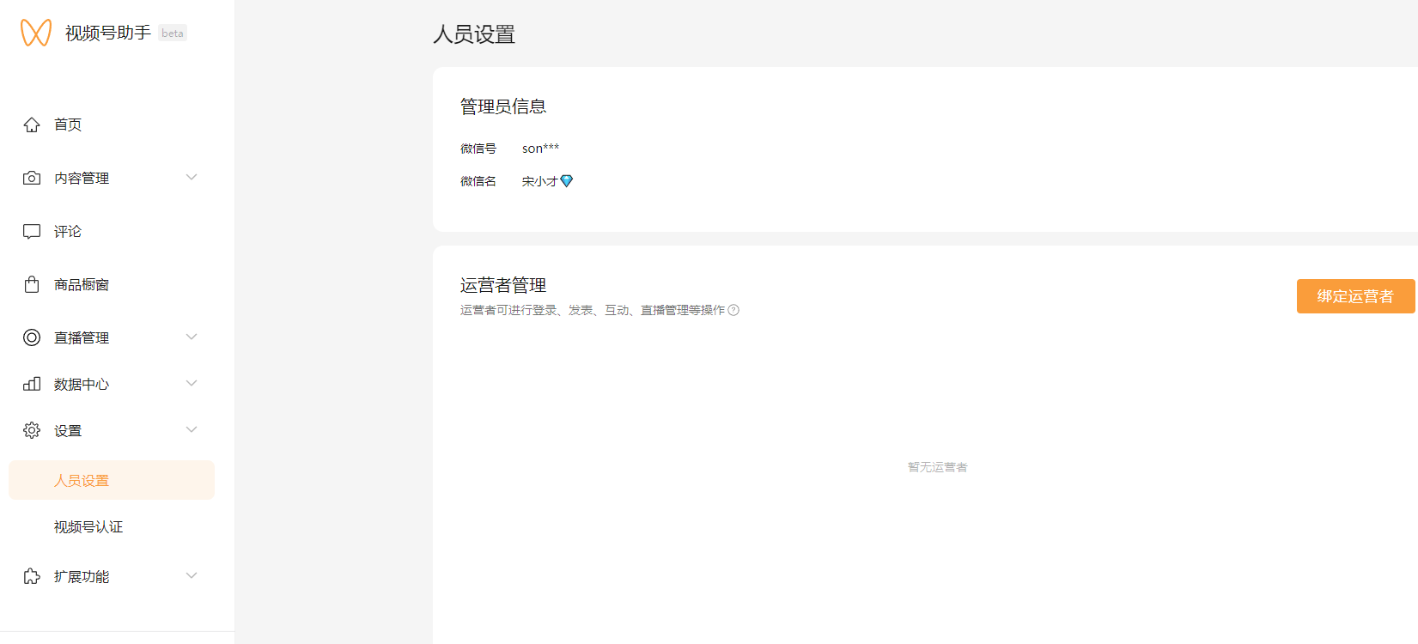1418x644 pixels.
Task: Click the comment bubble icon beside 评论
Action: [32, 231]
